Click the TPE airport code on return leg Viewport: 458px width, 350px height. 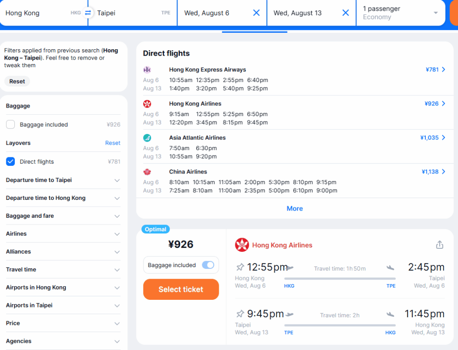[x=288, y=333]
